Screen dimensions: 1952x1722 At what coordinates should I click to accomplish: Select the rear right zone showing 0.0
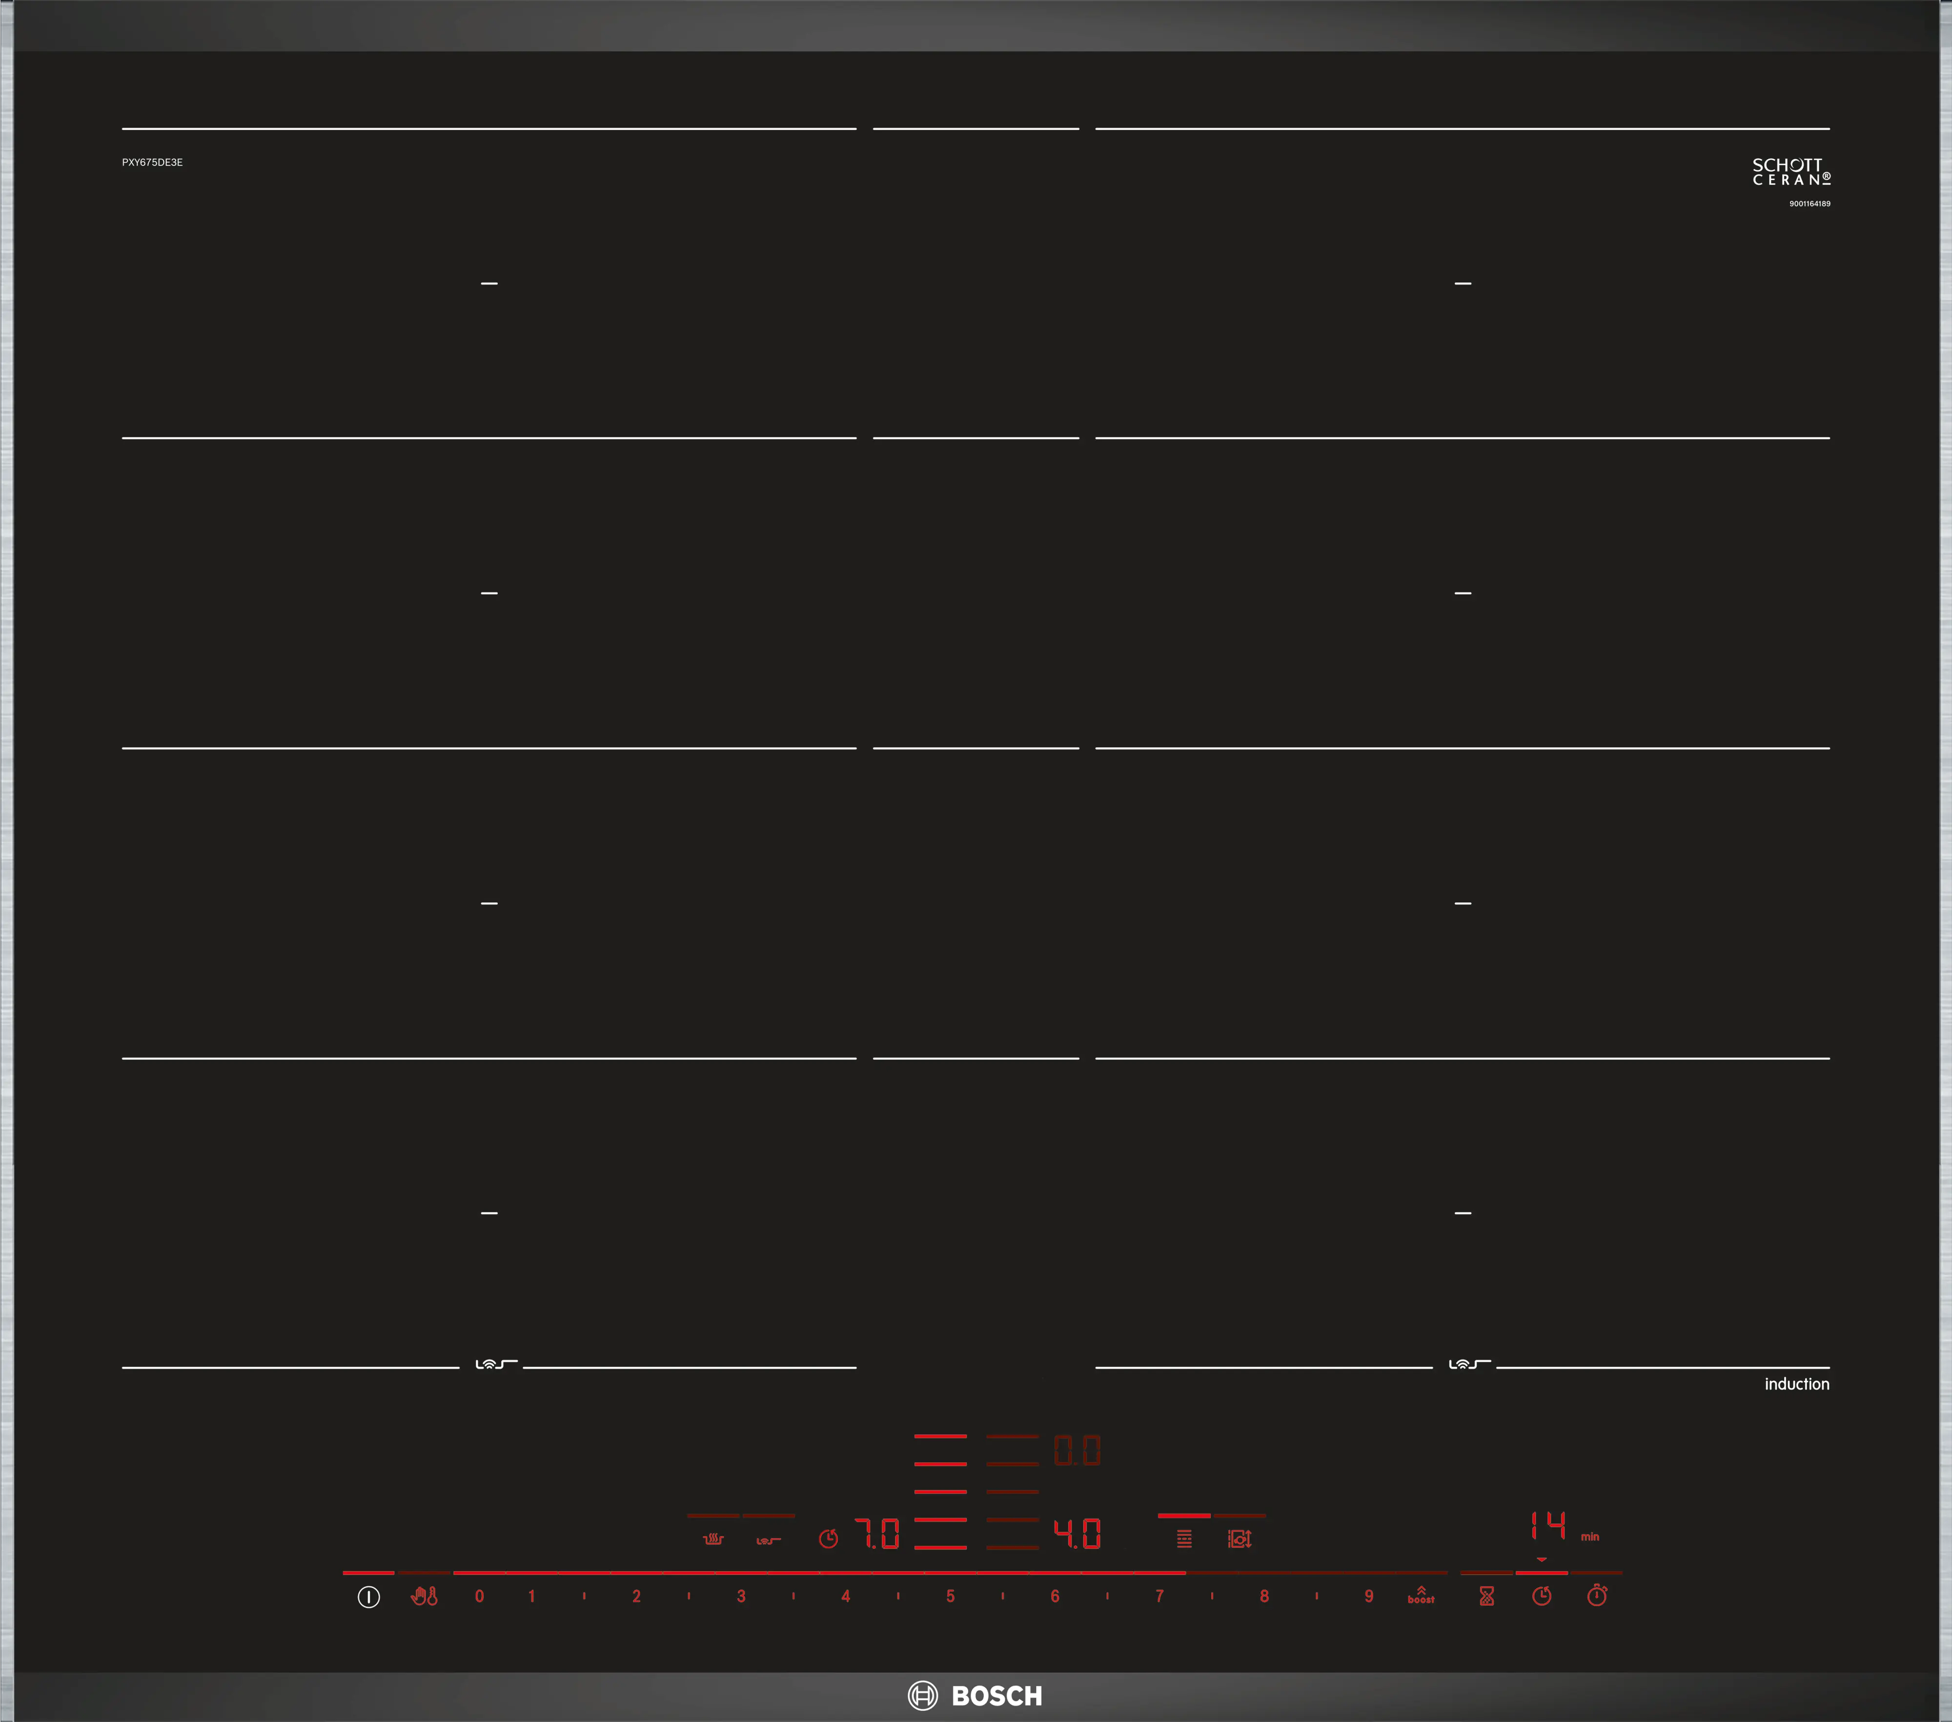coord(1077,1451)
